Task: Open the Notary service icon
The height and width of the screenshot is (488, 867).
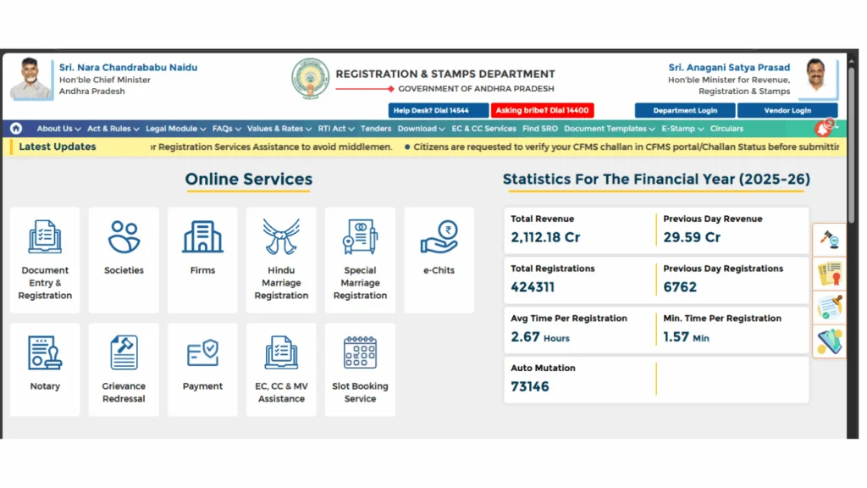Action: pos(45,353)
